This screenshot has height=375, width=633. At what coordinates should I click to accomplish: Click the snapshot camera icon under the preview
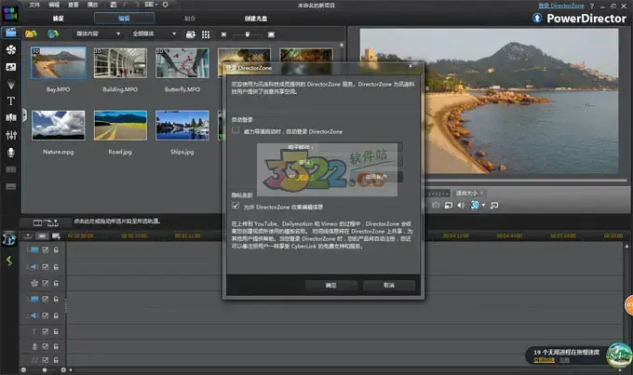(x=435, y=204)
